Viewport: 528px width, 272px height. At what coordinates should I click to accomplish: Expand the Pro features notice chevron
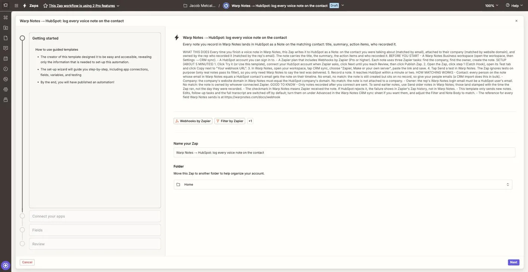[118, 6]
